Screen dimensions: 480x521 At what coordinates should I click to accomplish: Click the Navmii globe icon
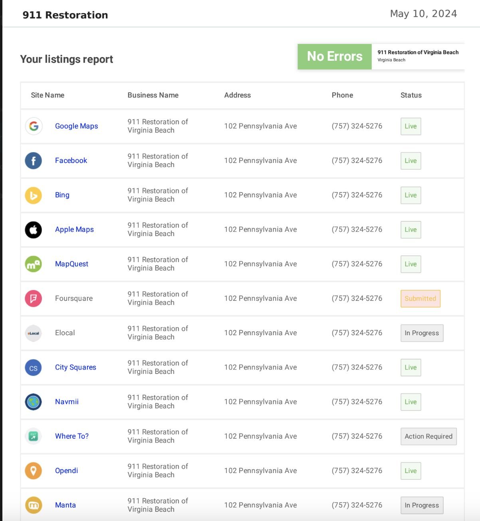[x=34, y=402]
